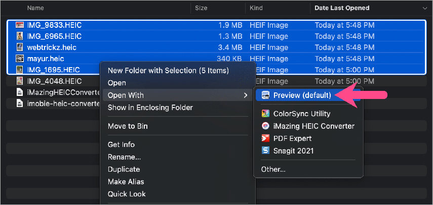This screenshot has width=433, height=205.
Task: Click the Preview app icon in submenu
Action: click(x=265, y=95)
